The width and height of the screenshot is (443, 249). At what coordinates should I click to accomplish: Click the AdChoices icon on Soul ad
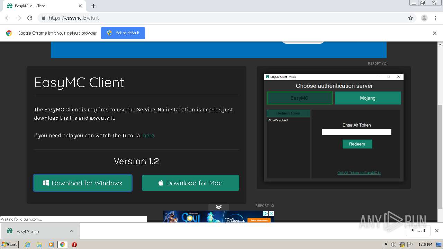tap(266, 214)
